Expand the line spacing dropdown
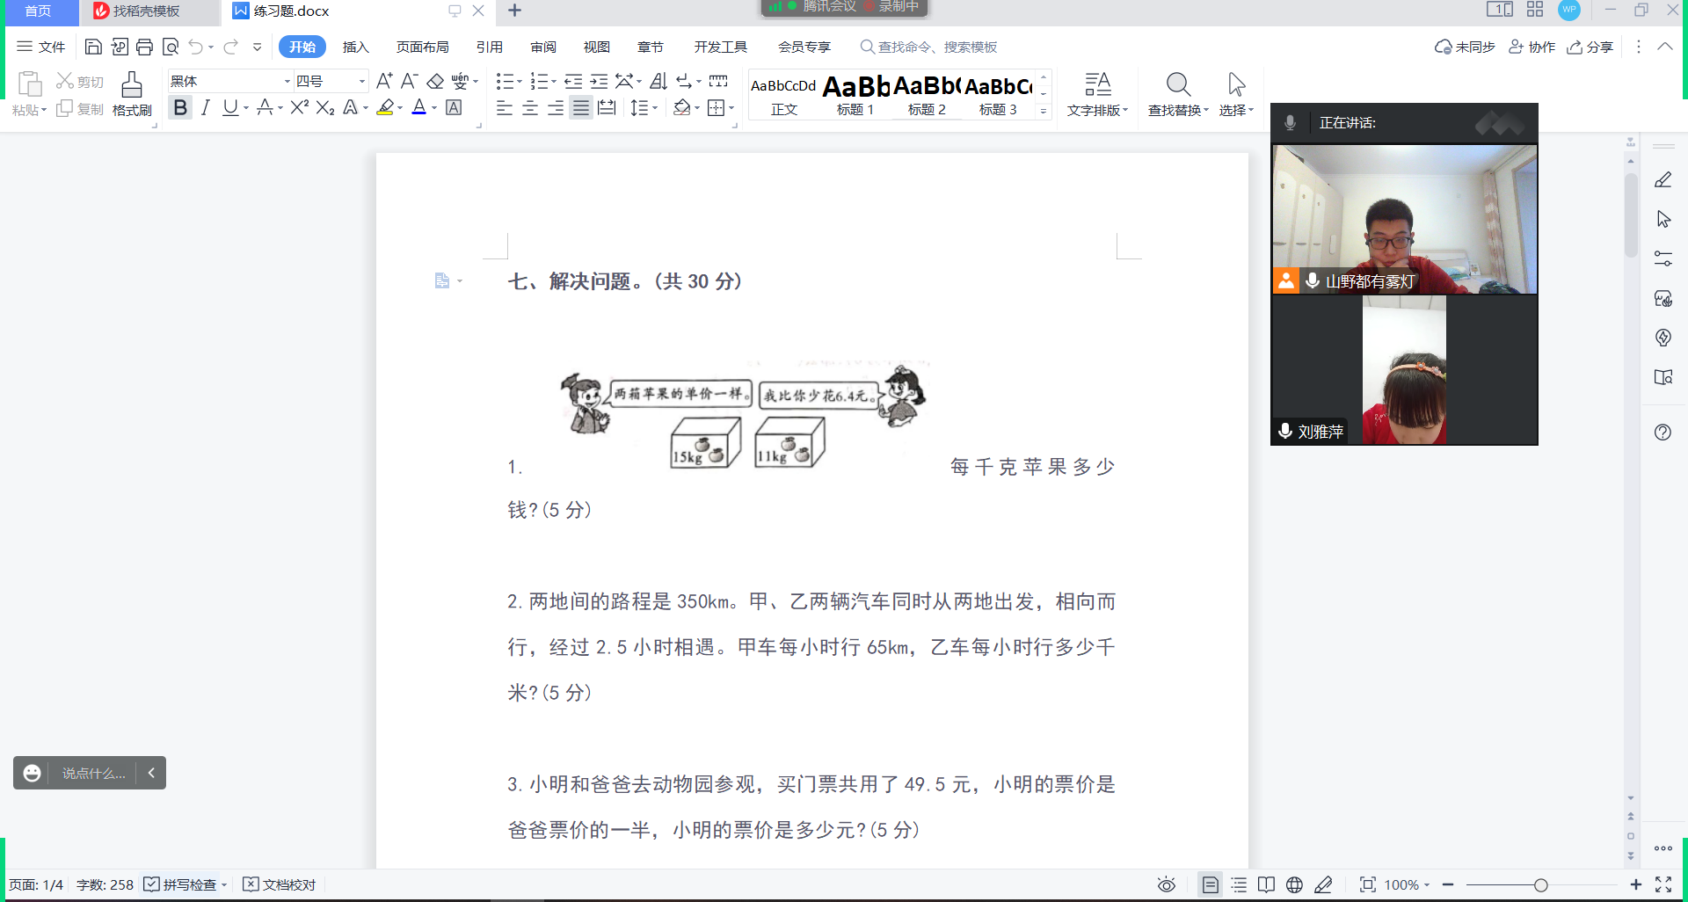 pos(655,108)
